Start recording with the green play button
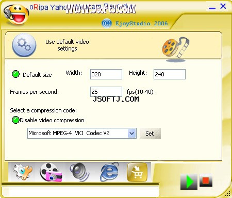The width and height of the screenshot is (232, 198). pyautogui.click(x=189, y=181)
